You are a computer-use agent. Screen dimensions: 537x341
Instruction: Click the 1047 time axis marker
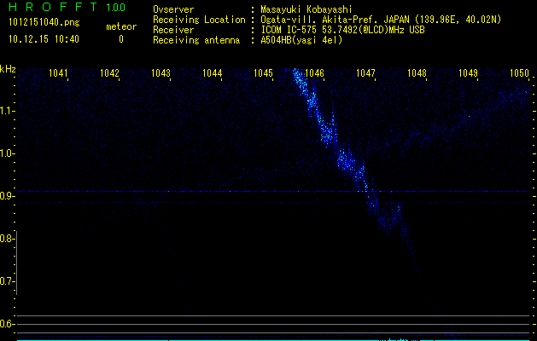[365, 73]
